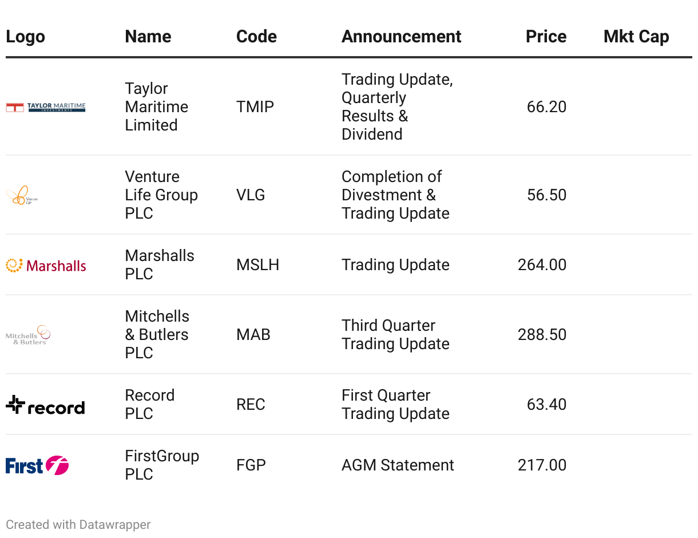
Task: Open the Created with Datawrapper link
Action: click(78, 524)
